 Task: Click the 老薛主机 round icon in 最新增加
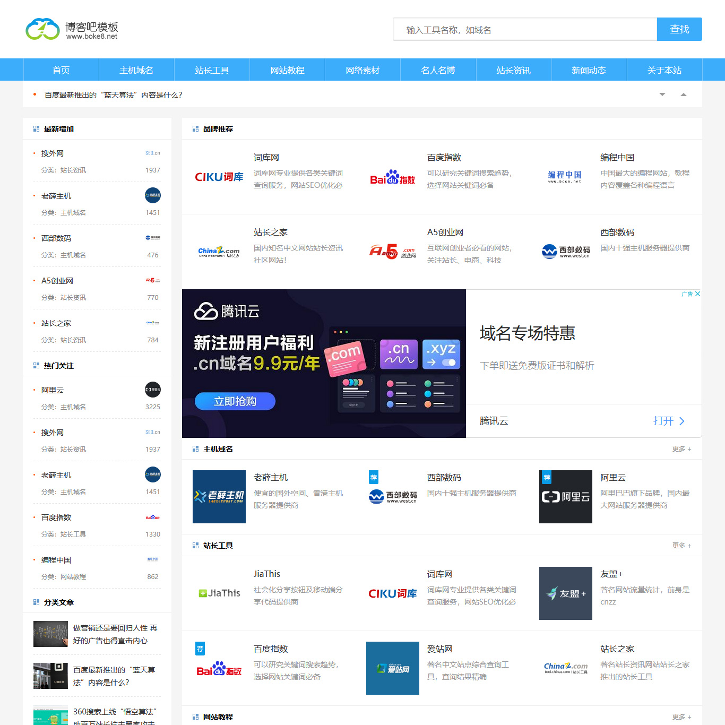[x=153, y=195]
